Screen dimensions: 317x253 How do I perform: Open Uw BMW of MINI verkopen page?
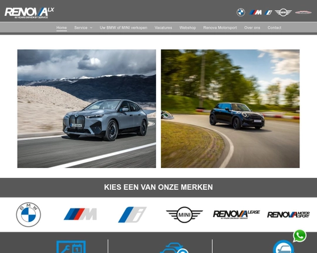tap(123, 28)
